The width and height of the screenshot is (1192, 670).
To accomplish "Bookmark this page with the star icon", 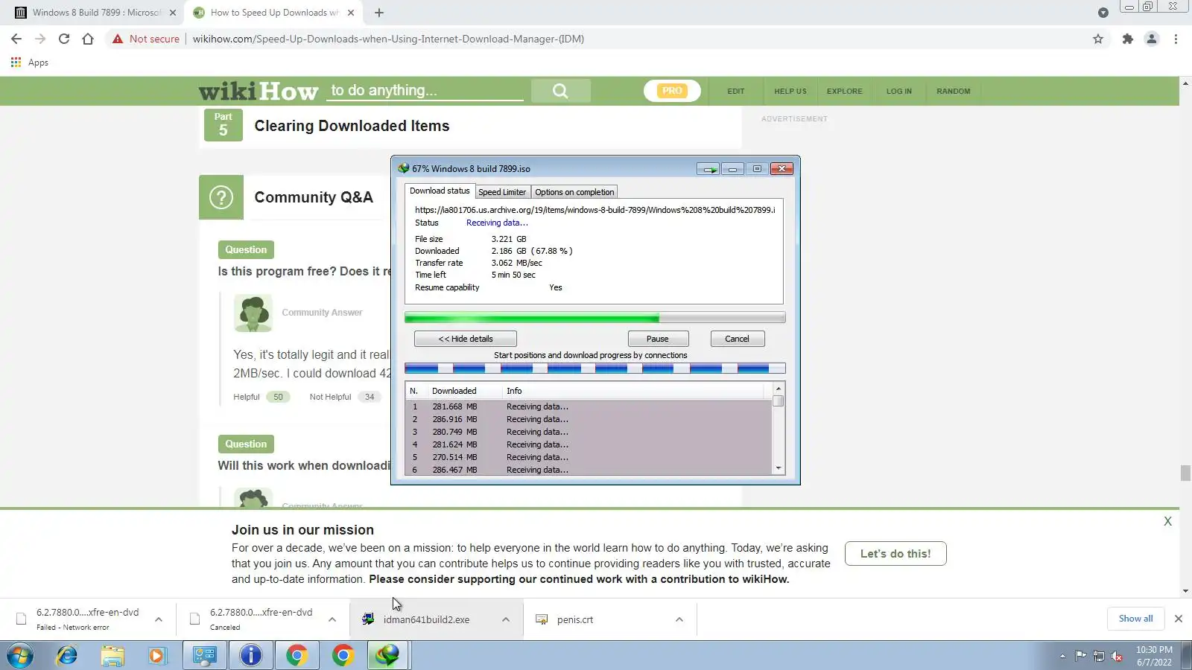I will 1098,39.
